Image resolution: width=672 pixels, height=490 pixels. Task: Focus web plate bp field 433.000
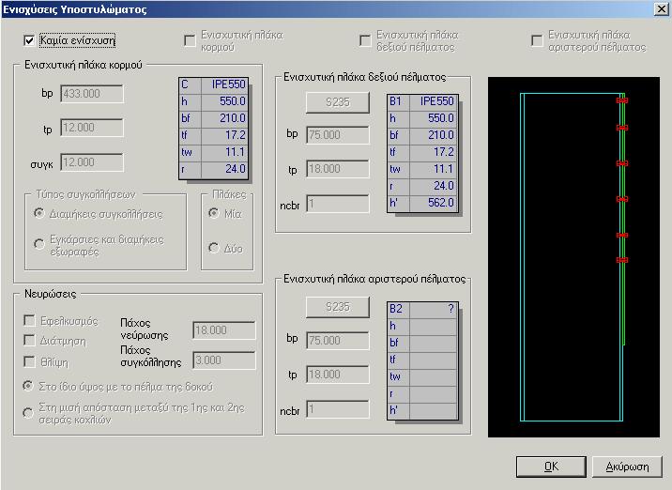pos(92,94)
